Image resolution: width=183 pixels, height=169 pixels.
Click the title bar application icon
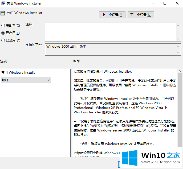3,3
